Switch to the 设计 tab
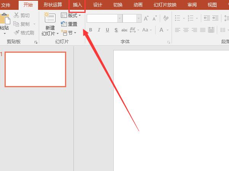 coord(97,5)
